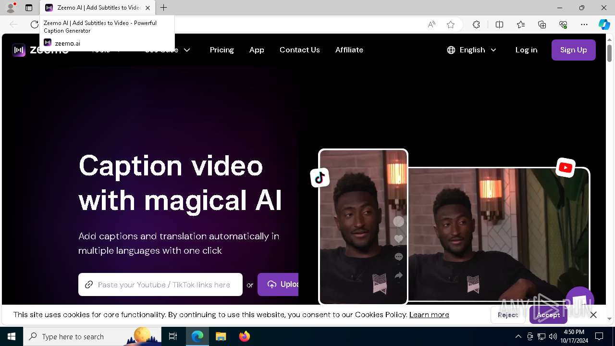Open tab actions menu icon
615x346 pixels.
[29, 8]
